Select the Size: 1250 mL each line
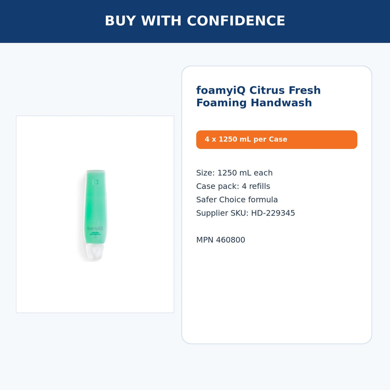390x390 pixels. [x=234, y=173]
